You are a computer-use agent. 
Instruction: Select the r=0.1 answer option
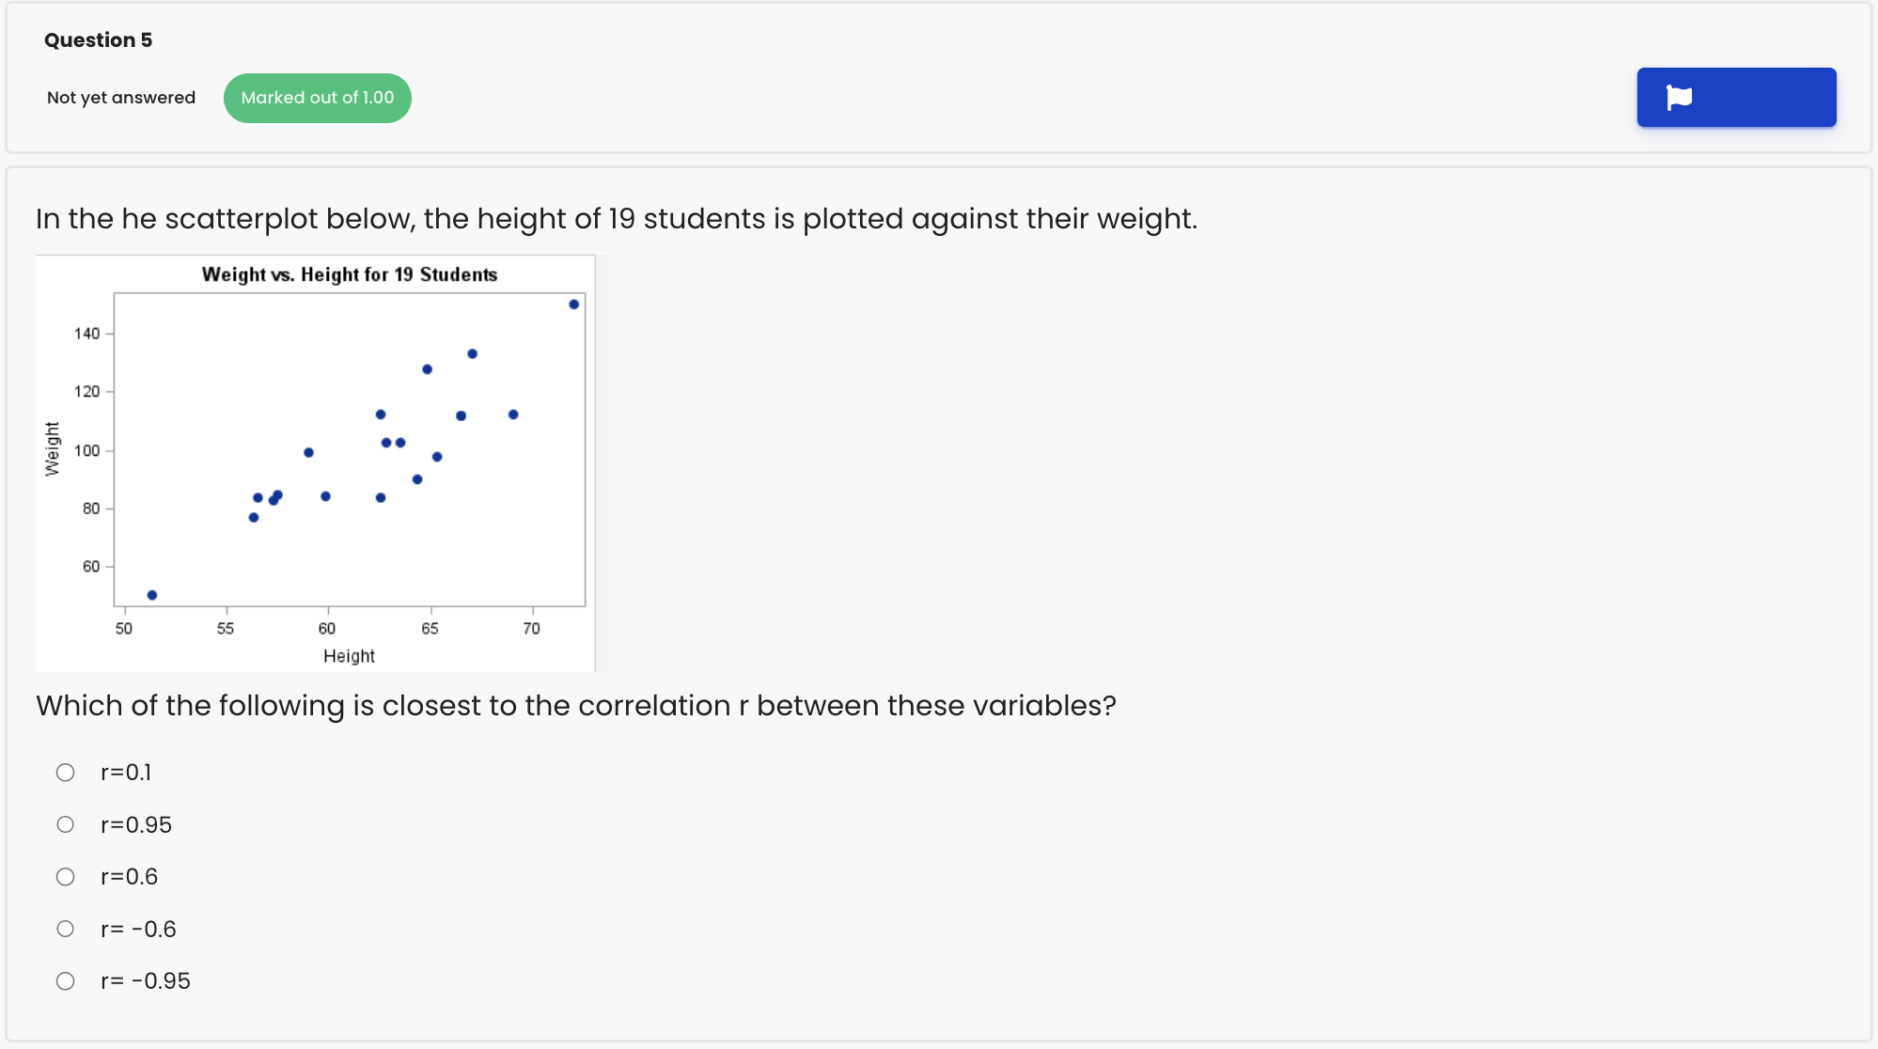(x=126, y=772)
